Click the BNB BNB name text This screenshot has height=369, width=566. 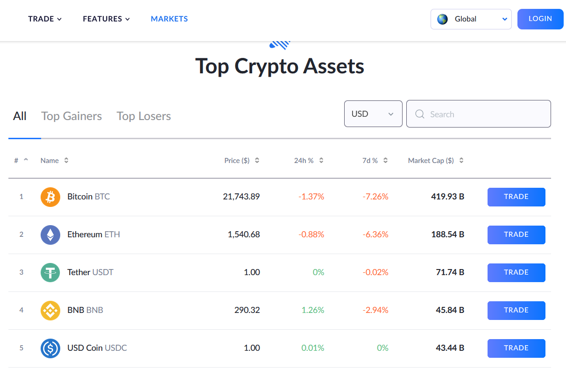click(85, 310)
